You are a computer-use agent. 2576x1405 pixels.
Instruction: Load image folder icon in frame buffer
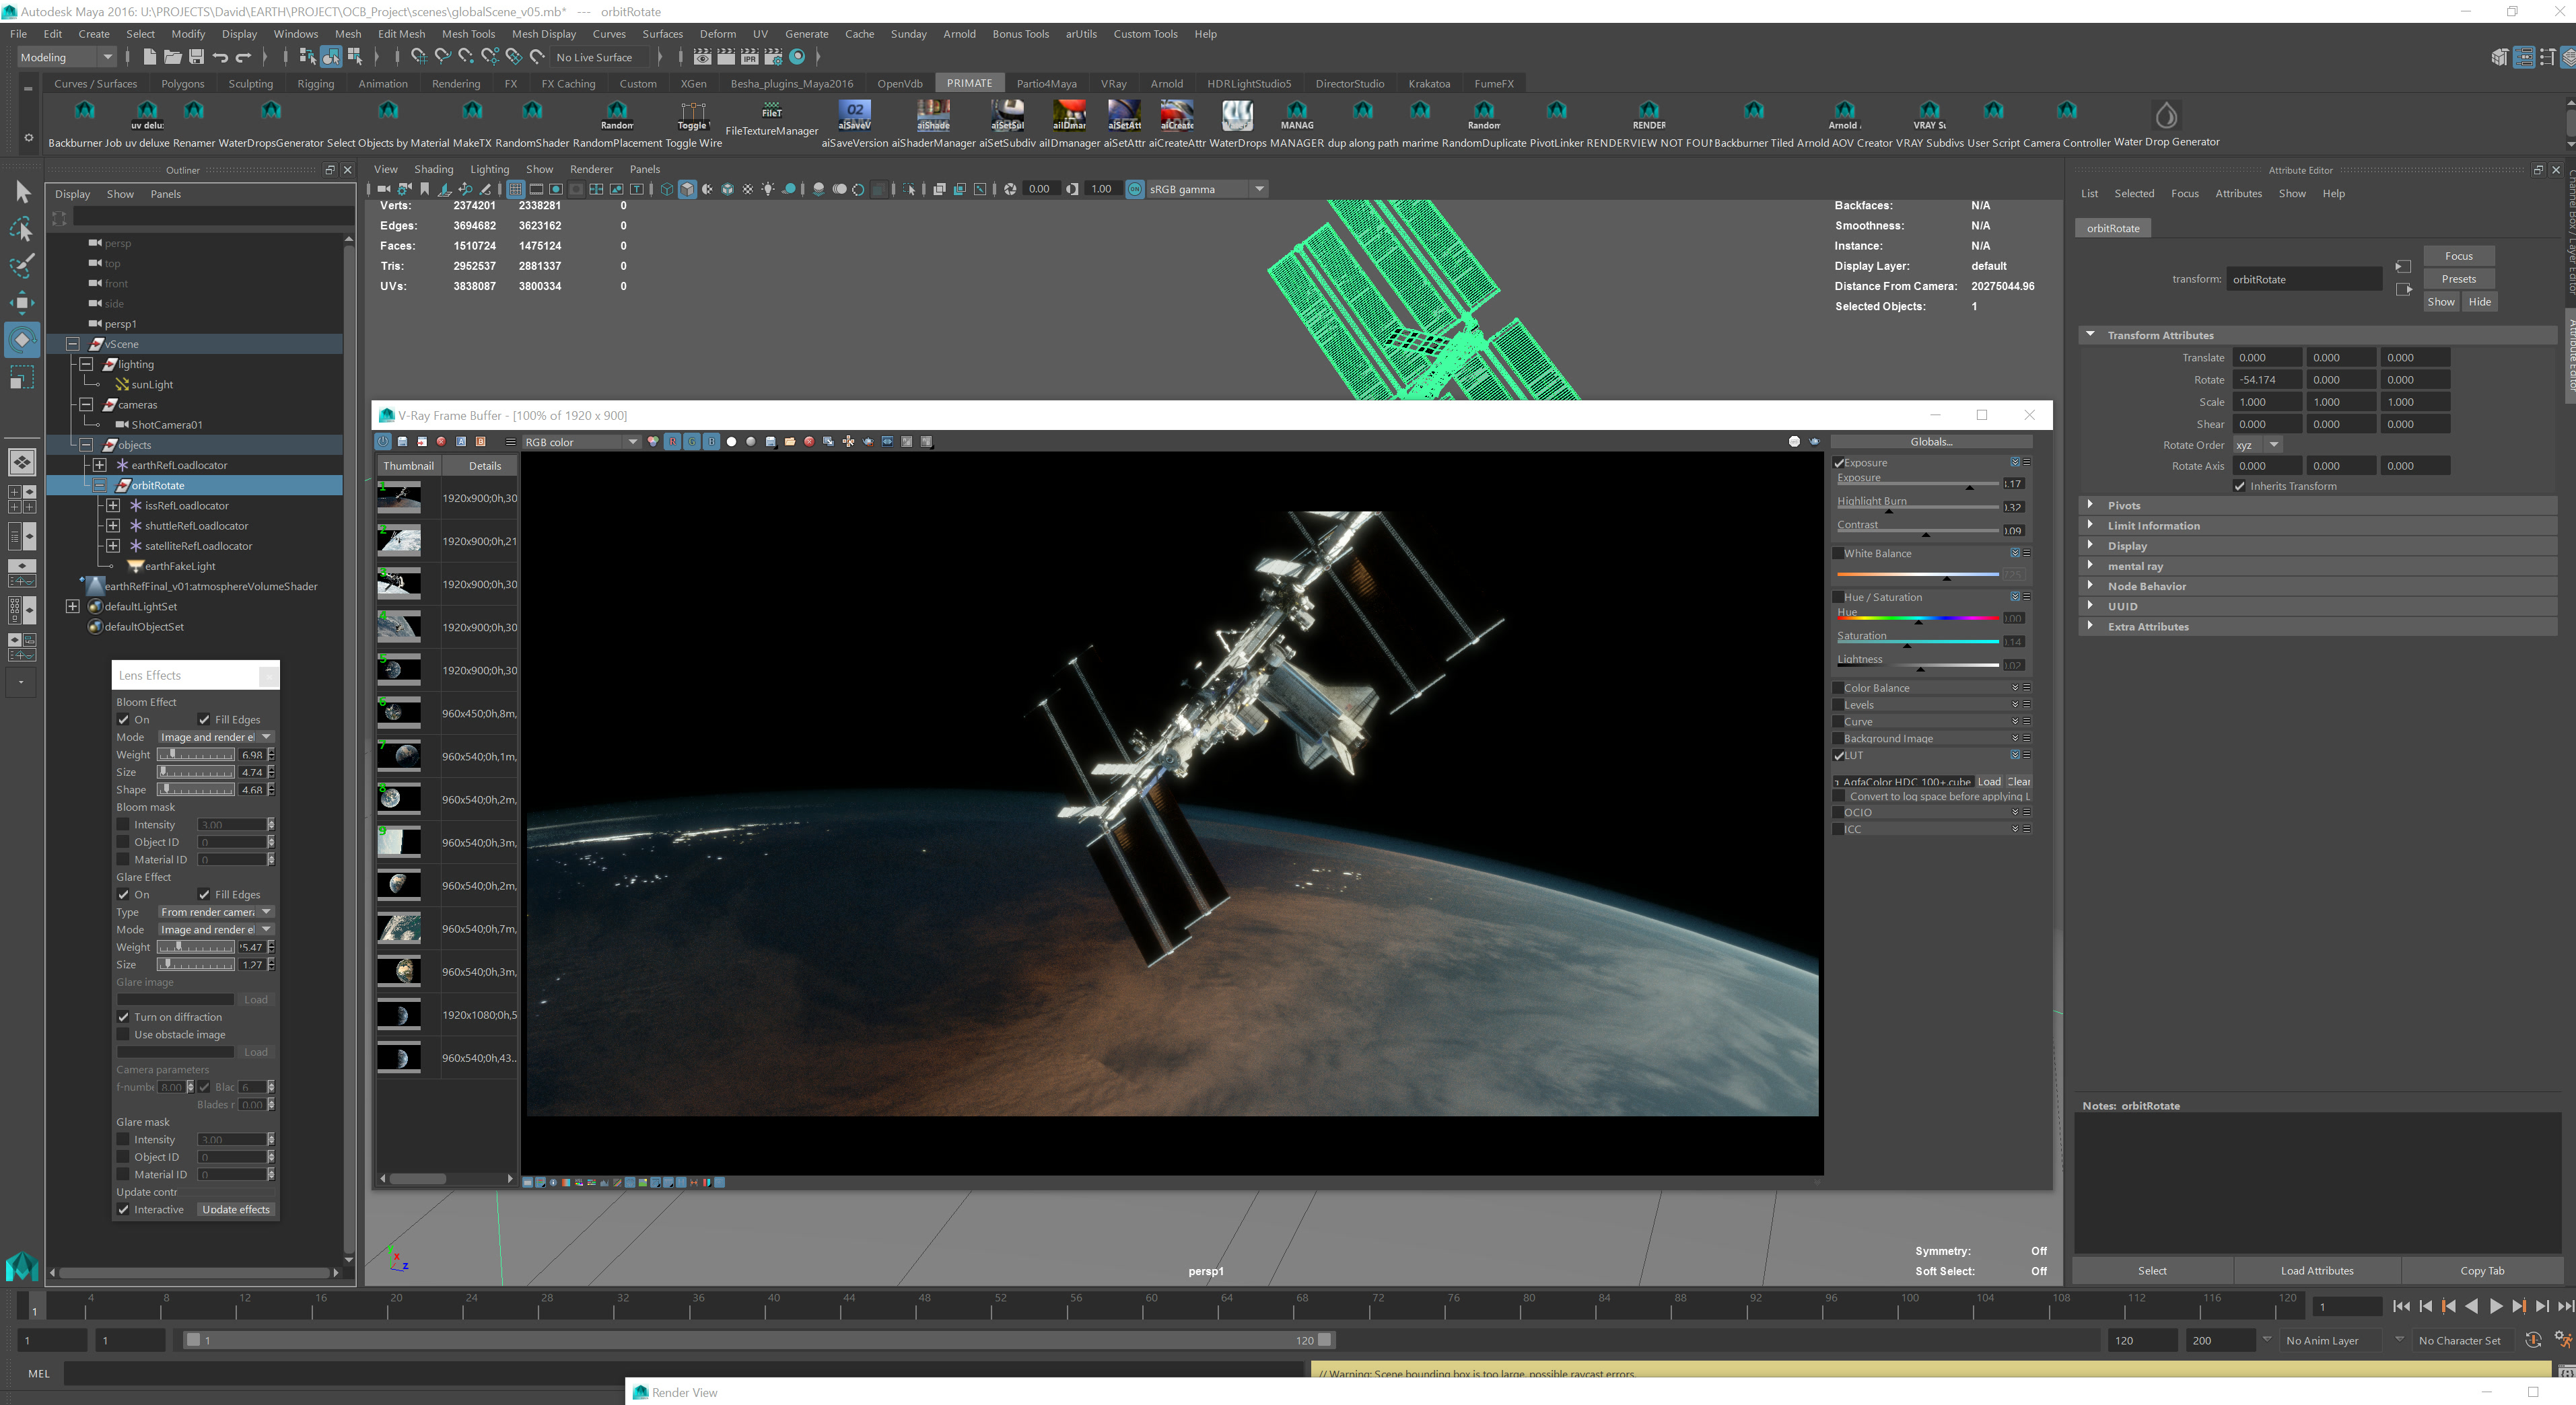[790, 441]
